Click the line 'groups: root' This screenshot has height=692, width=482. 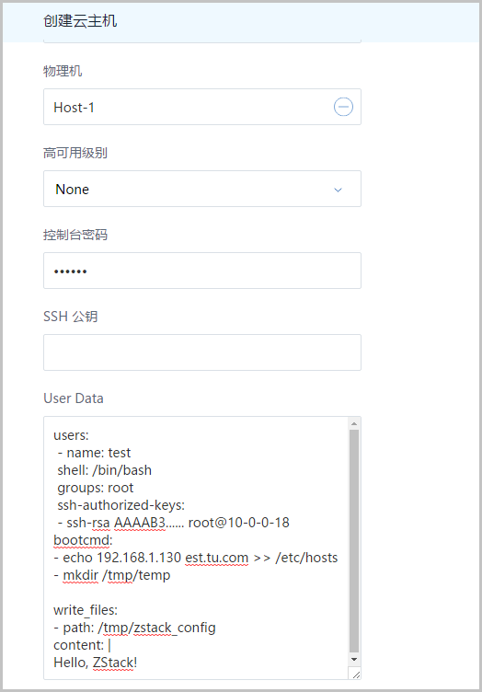[96, 488]
